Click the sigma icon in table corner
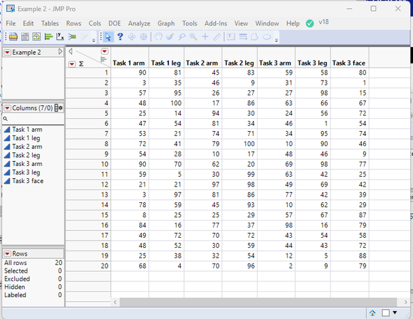Screen dimensions: 413x319 81,64
